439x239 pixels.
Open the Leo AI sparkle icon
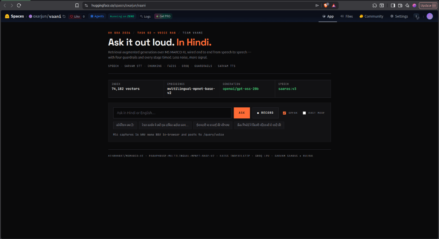click(407, 5)
